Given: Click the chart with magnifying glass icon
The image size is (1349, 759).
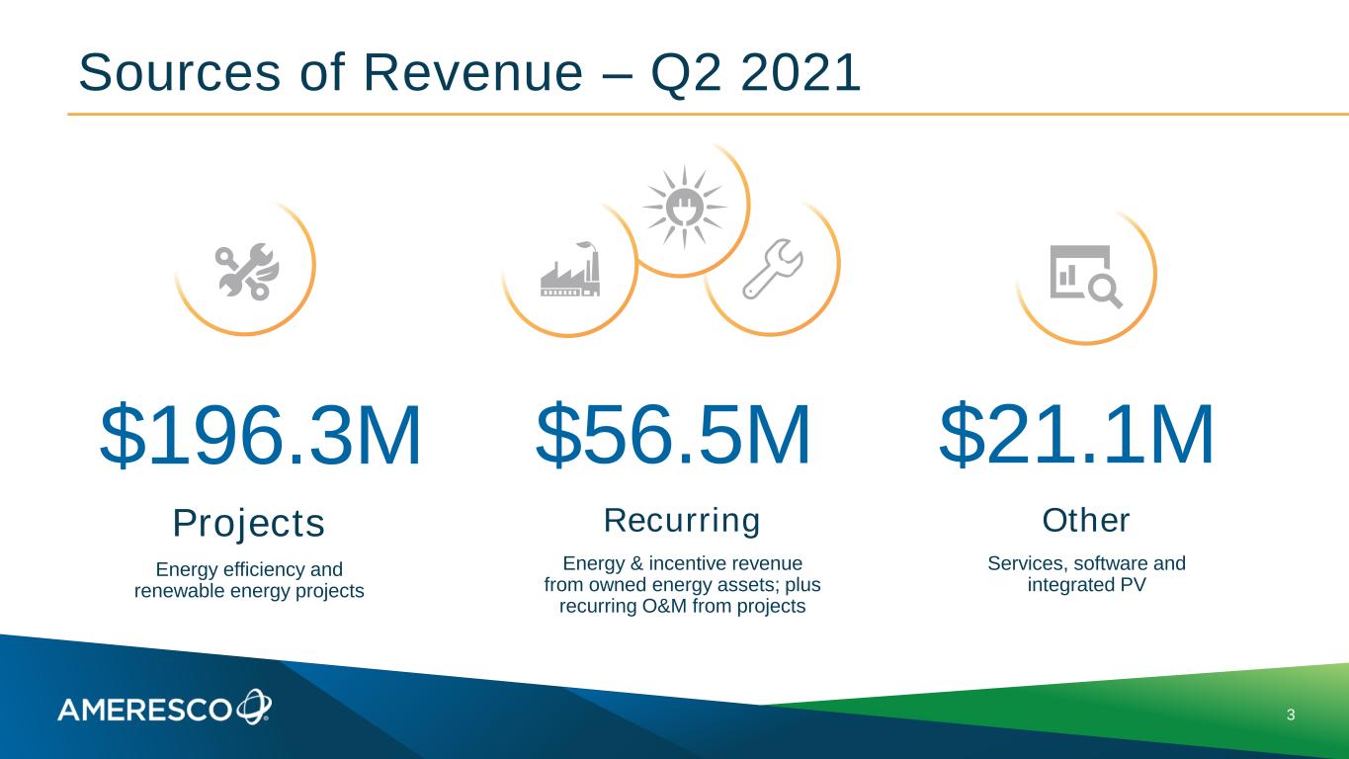Looking at the screenshot, I should click(x=1084, y=276).
